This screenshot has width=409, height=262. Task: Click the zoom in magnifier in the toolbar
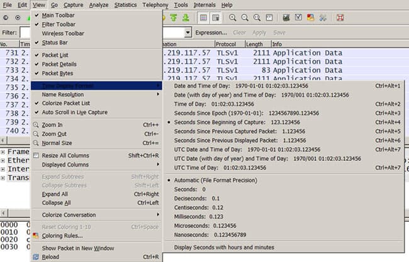click(232, 18)
